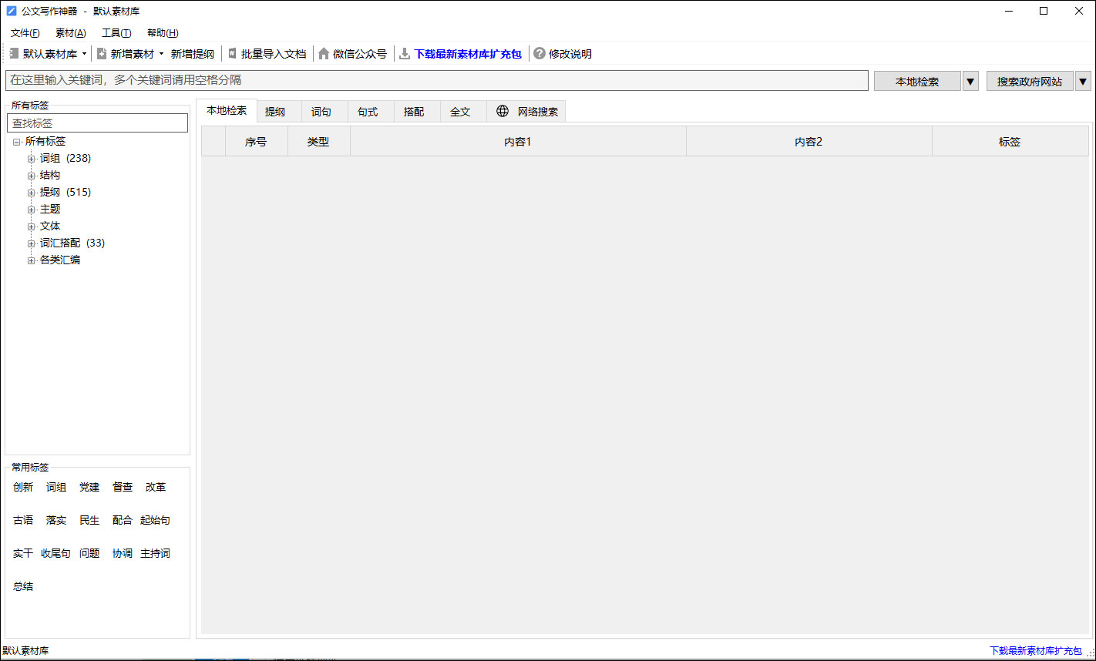Viewport: 1096px width, 661px height.
Task: Select the 协调 common tag
Action: (x=123, y=553)
